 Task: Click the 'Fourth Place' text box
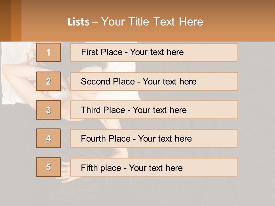154,138
